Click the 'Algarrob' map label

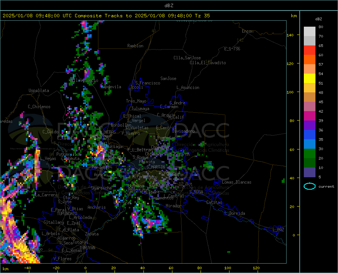(x=66, y=238)
